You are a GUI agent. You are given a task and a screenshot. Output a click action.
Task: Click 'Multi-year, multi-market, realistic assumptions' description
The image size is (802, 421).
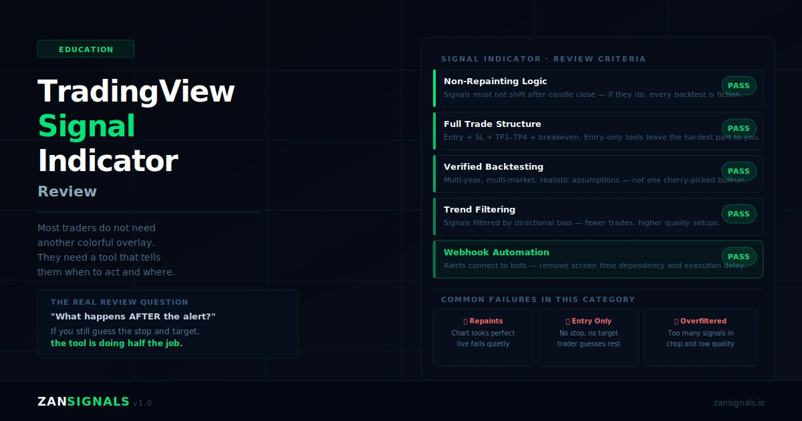[595, 180]
